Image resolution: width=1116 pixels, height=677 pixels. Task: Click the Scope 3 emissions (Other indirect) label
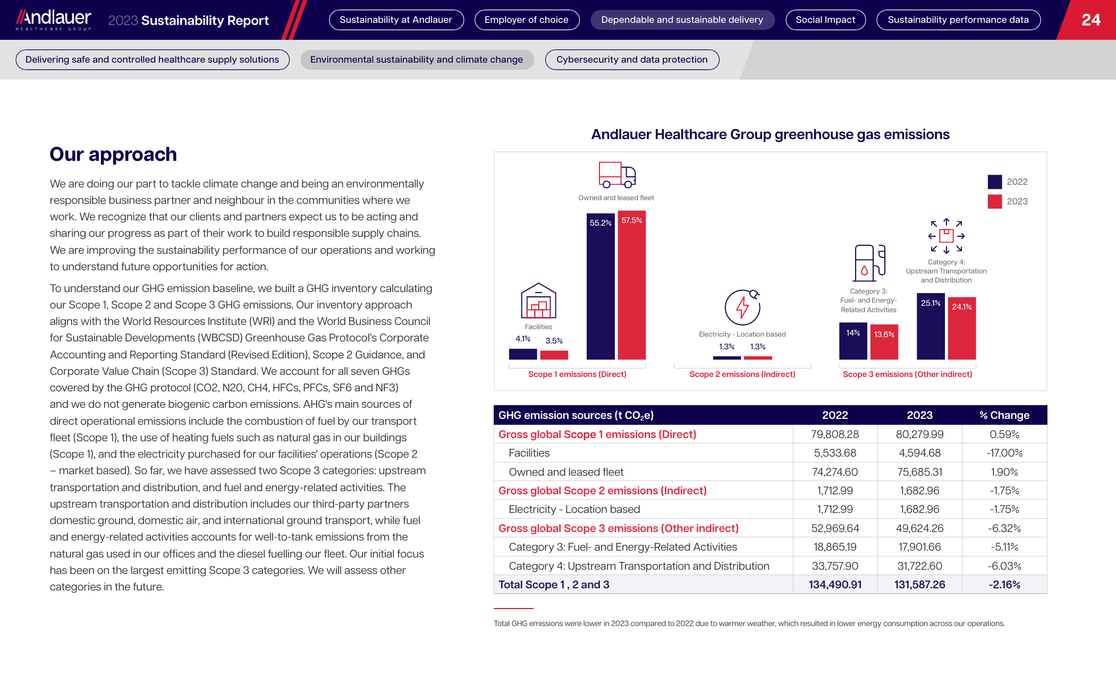pyautogui.click(x=908, y=374)
